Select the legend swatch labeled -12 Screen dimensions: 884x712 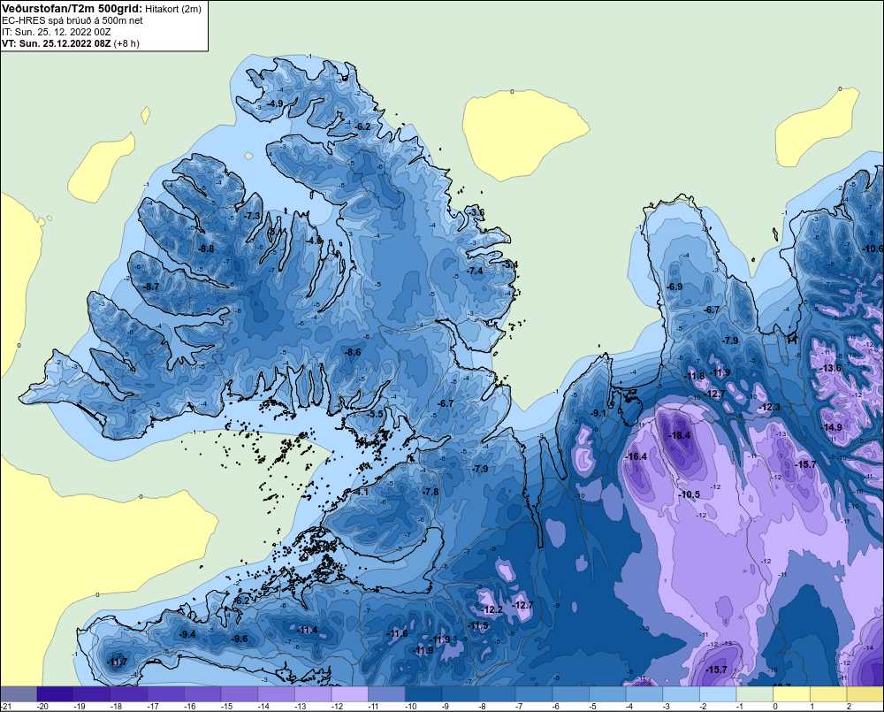[350, 694]
